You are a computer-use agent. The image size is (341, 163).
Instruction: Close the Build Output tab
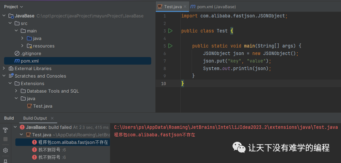point(52,118)
